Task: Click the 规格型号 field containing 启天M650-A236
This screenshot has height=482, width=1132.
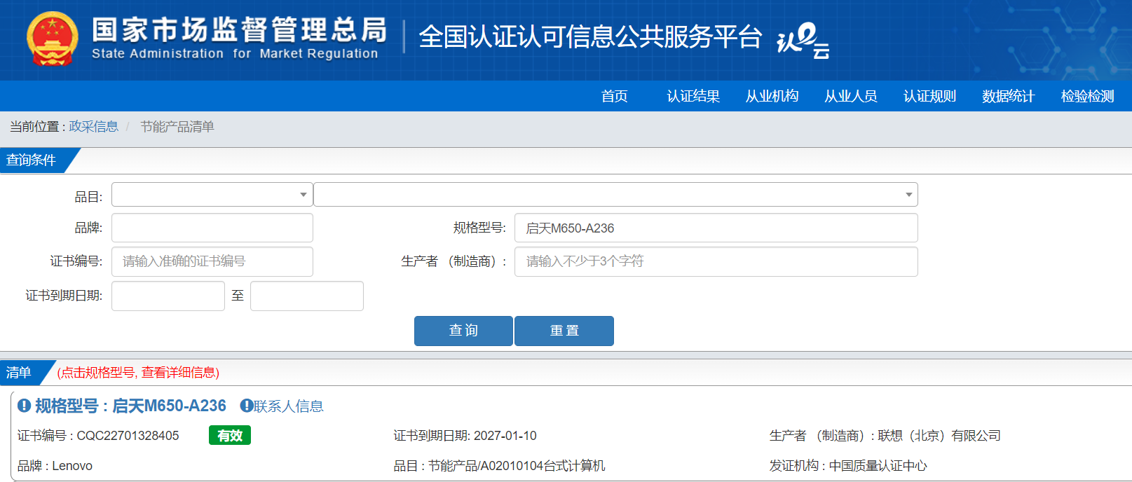Action: [x=716, y=228]
